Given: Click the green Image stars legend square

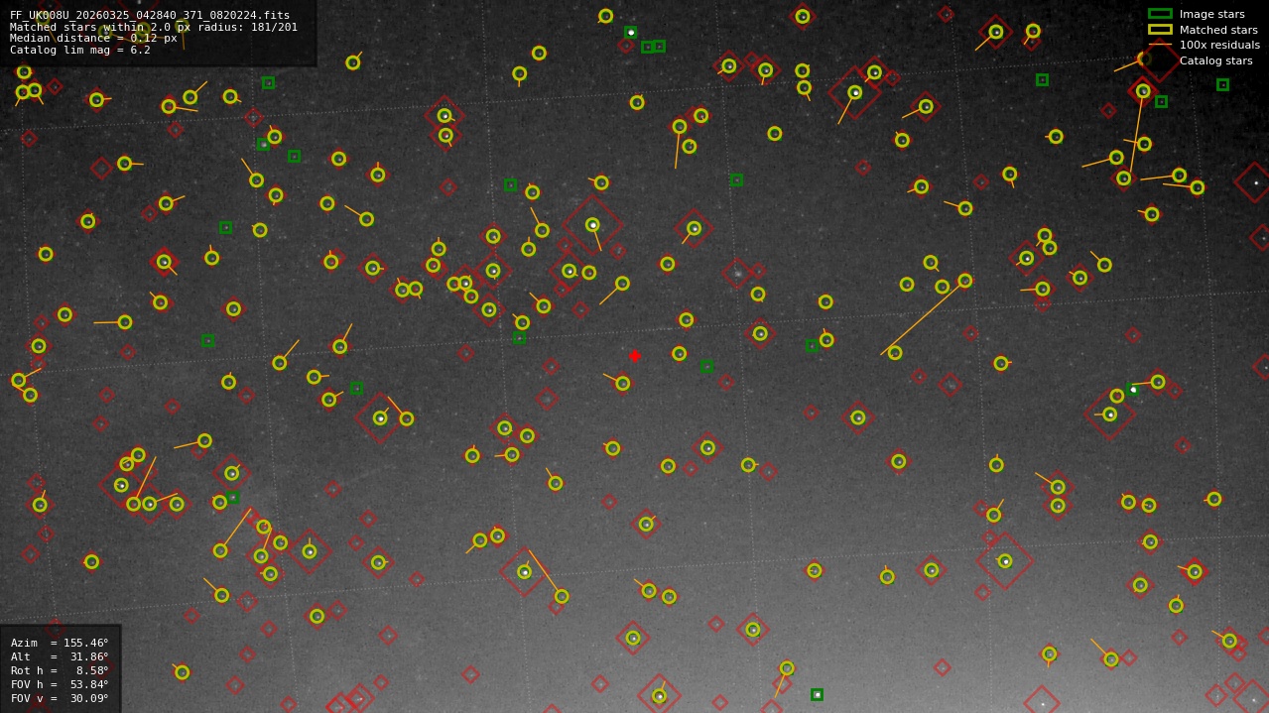Looking at the screenshot, I should (x=1160, y=14).
